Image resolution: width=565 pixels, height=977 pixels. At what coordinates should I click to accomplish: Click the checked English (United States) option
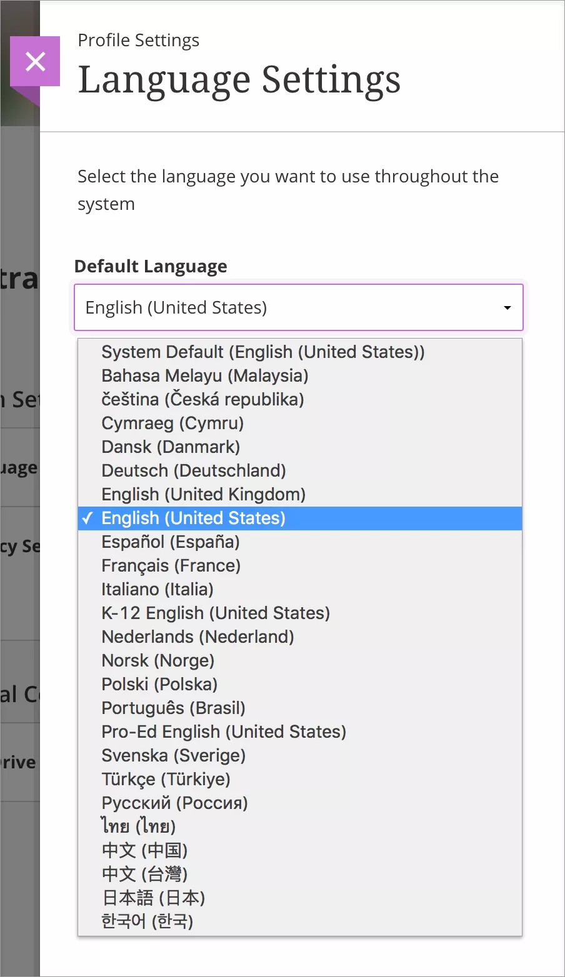point(193,518)
